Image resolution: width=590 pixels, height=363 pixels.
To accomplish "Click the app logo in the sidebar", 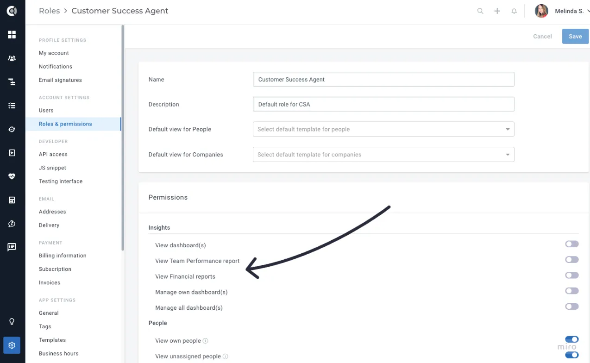I will [x=12, y=11].
